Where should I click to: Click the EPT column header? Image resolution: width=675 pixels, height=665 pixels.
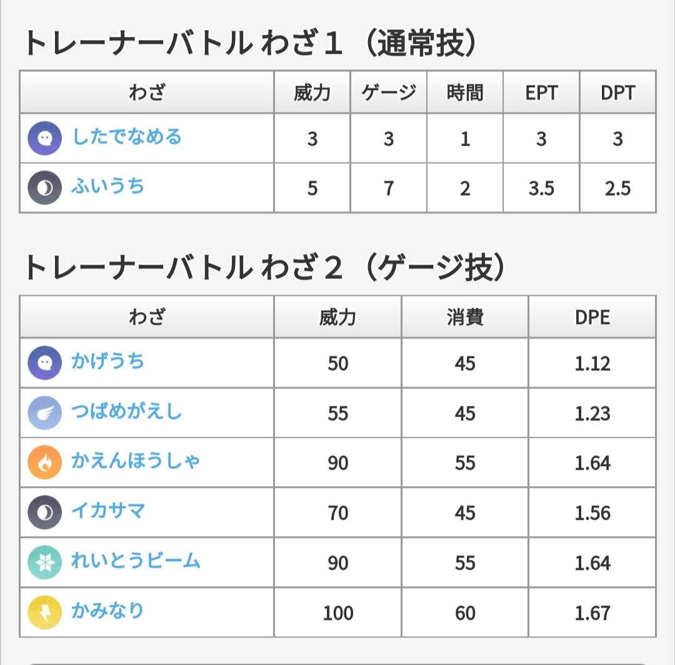click(x=541, y=92)
